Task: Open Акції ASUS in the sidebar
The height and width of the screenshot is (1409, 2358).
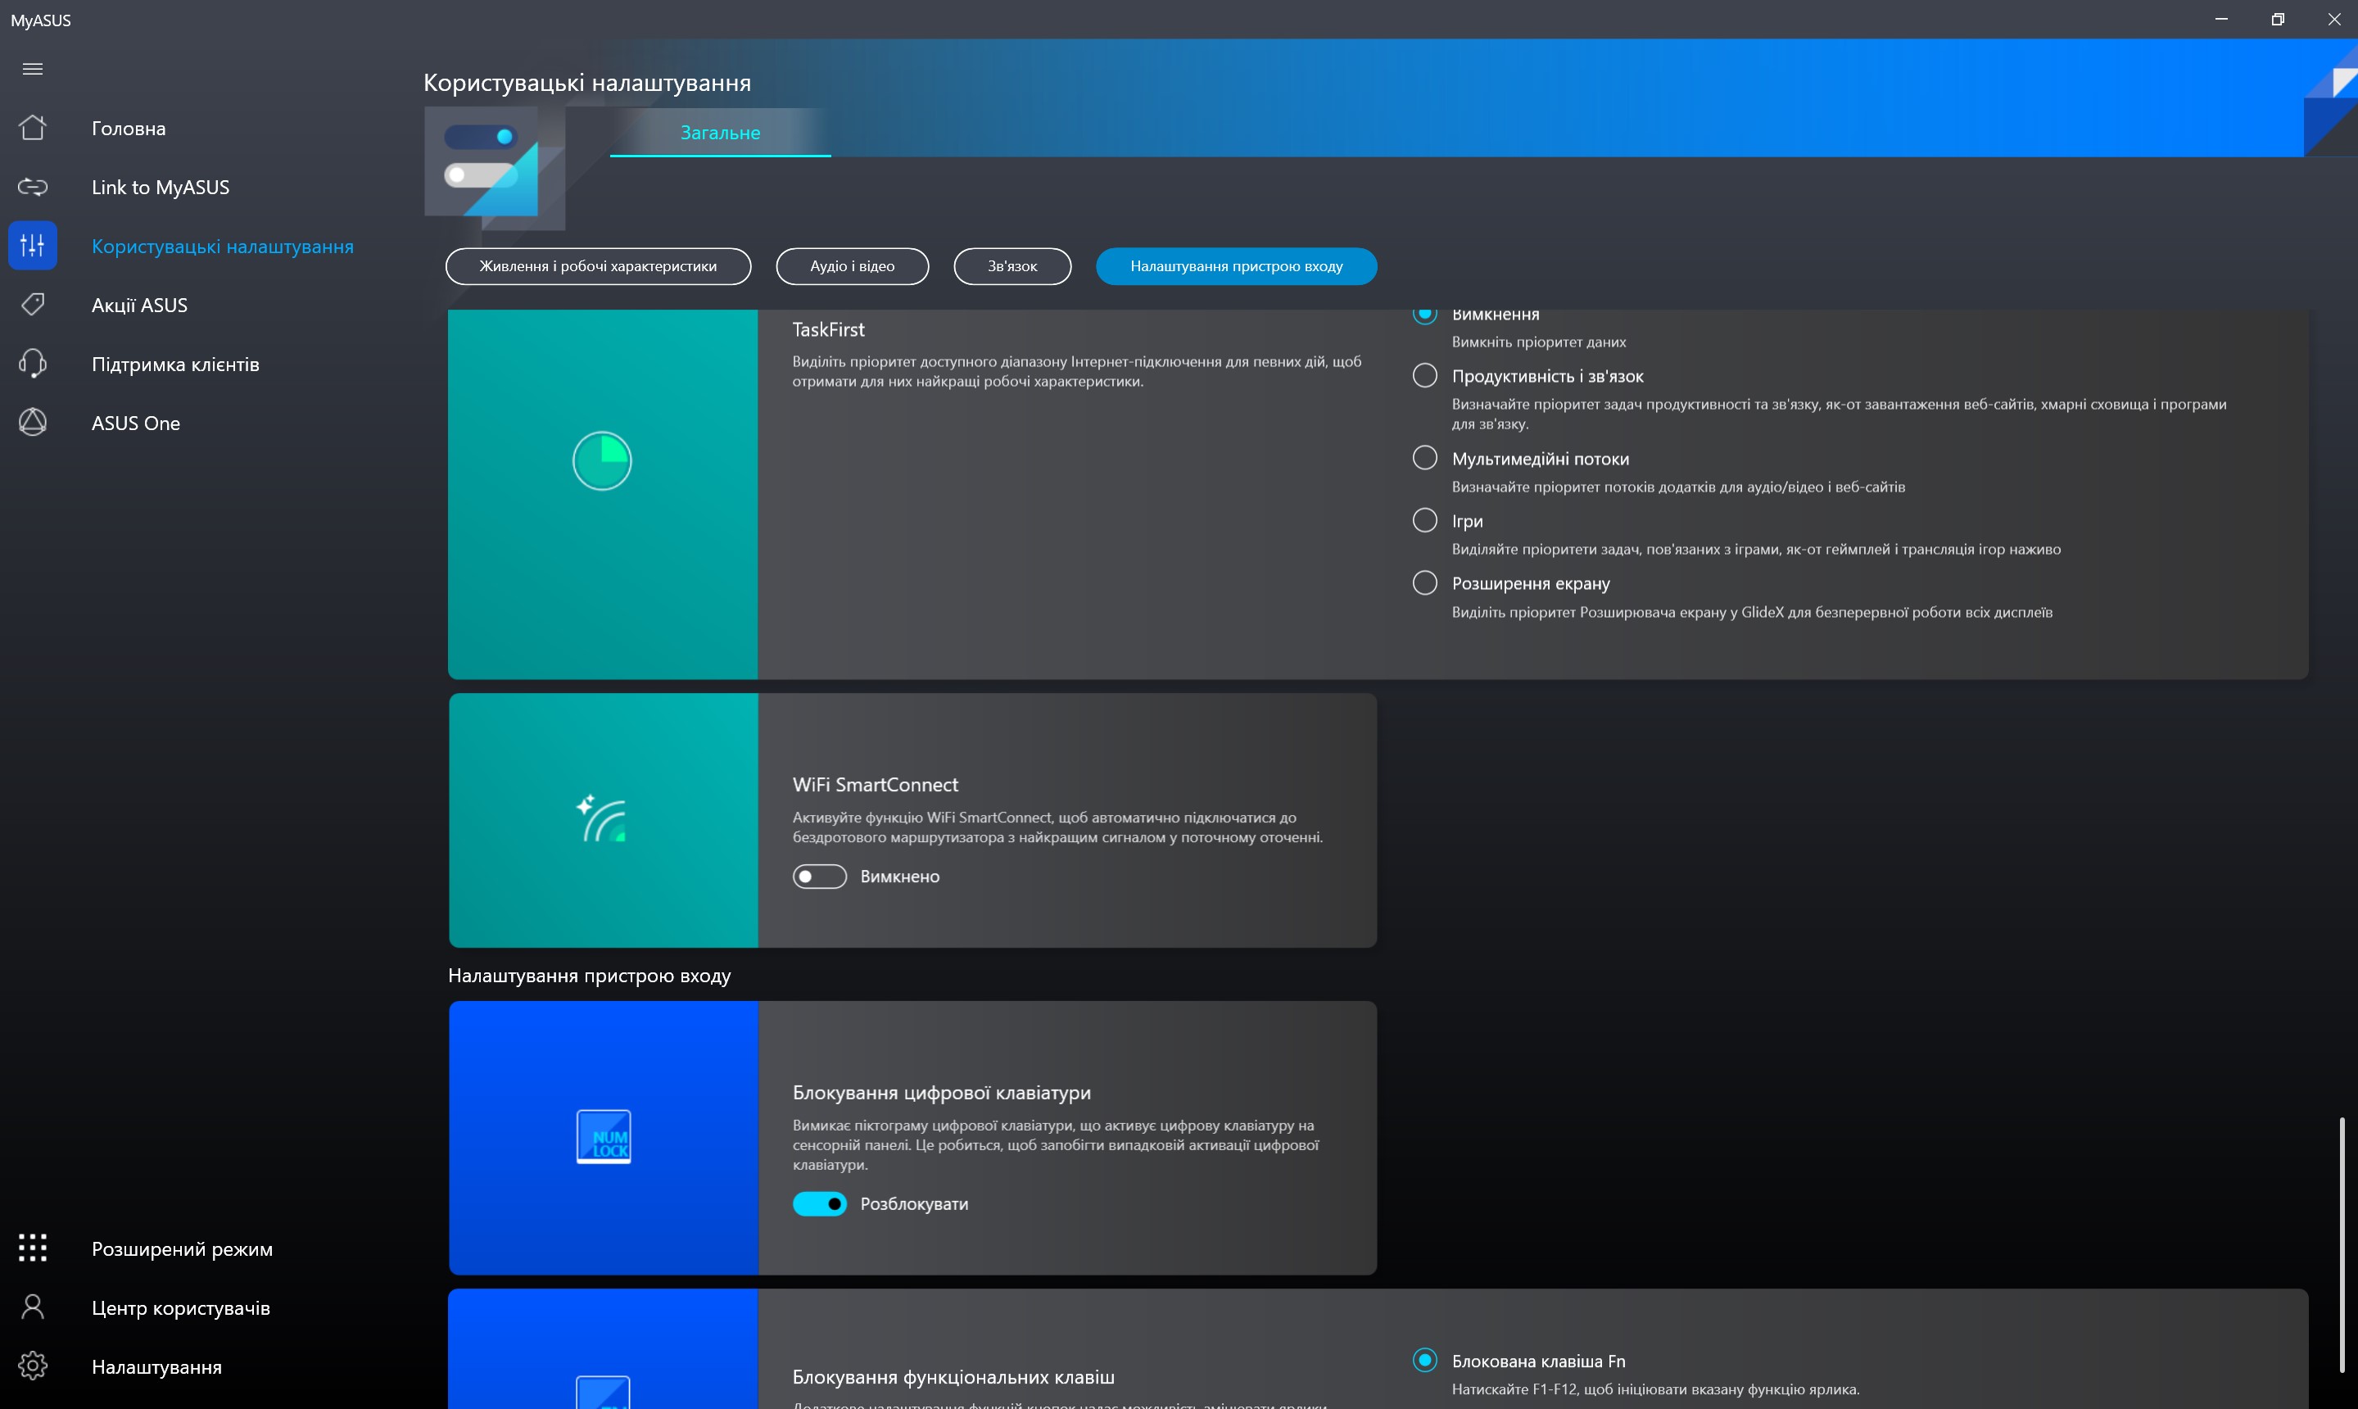Action: (139, 305)
